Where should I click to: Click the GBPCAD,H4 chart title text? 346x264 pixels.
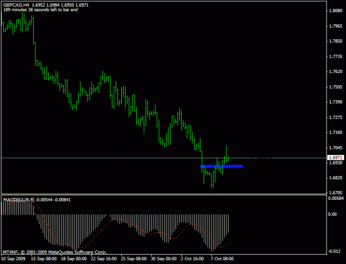pos(16,5)
